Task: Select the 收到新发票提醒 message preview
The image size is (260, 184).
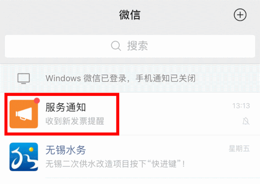Action: pos(75,121)
